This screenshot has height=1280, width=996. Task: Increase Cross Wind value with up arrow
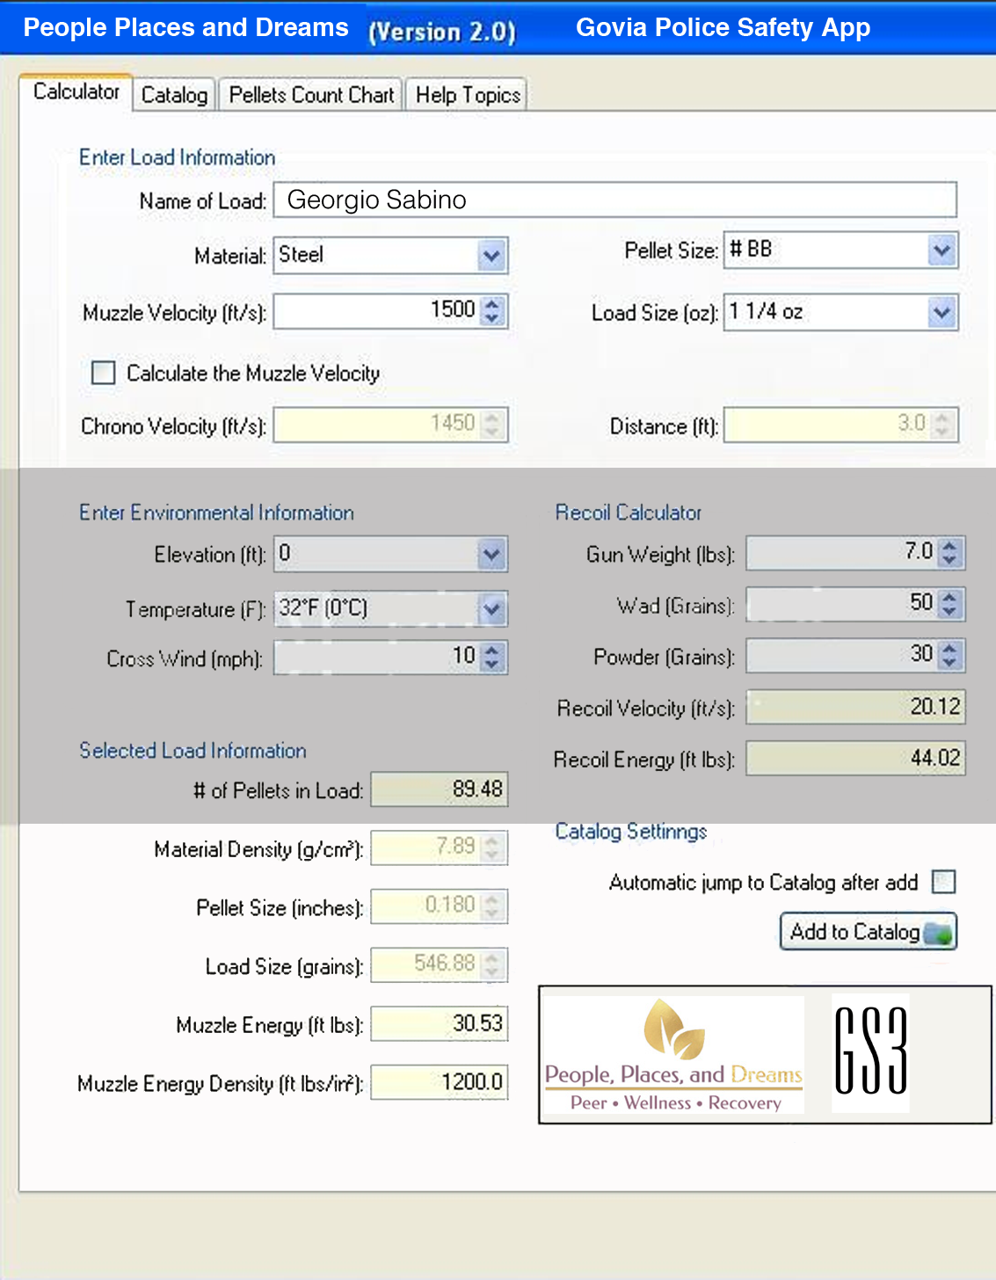(x=492, y=651)
